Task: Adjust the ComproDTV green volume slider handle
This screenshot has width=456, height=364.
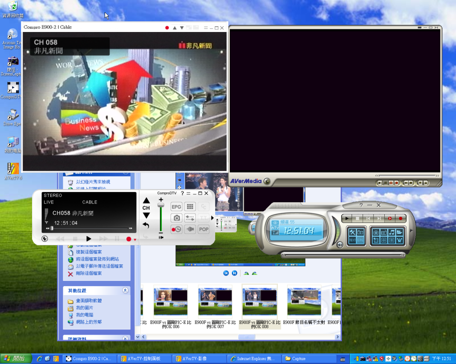Action: pyautogui.click(x=161, y=205)
